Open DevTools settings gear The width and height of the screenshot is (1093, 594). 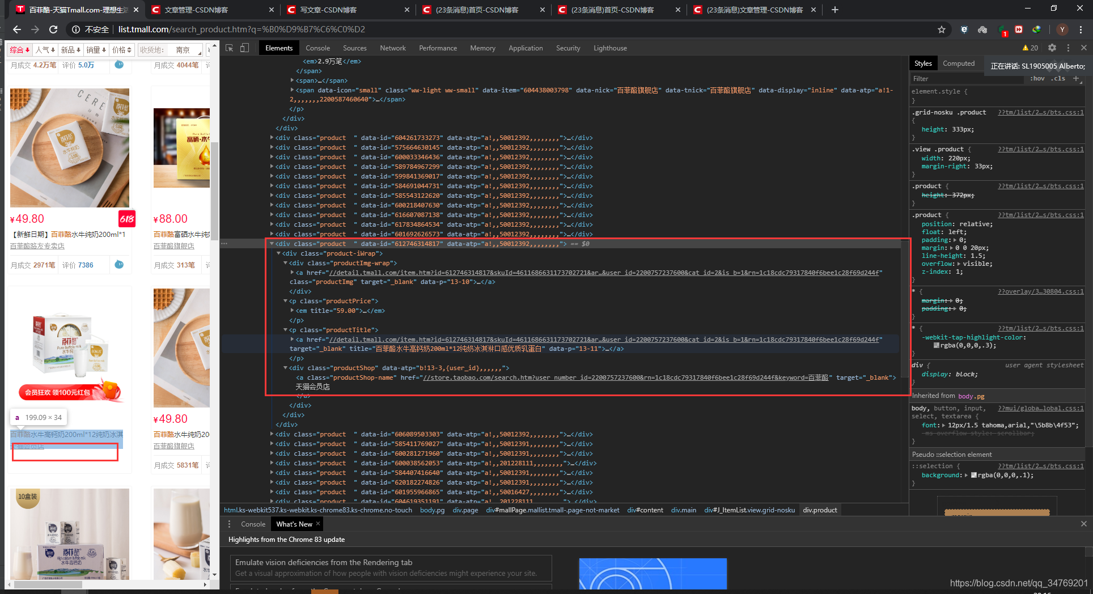[1052, 48]
